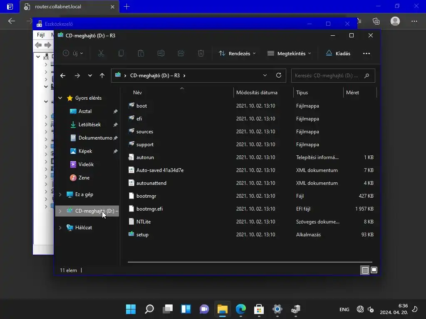
Task: Click the Delete trash icon
Action: (x=201, y=54)
